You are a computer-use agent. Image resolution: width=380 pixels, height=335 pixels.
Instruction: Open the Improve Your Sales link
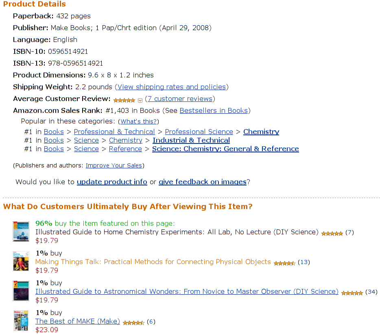pyautogui.click(x=114, y=165)
